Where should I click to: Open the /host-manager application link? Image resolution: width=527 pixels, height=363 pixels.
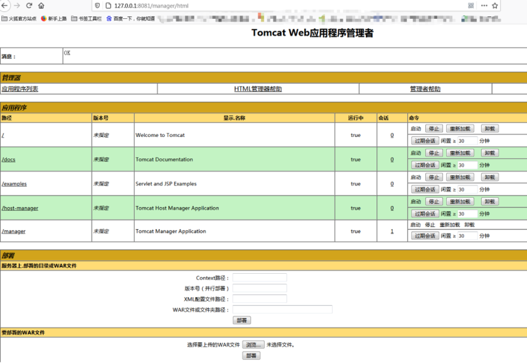coord(20,209)
